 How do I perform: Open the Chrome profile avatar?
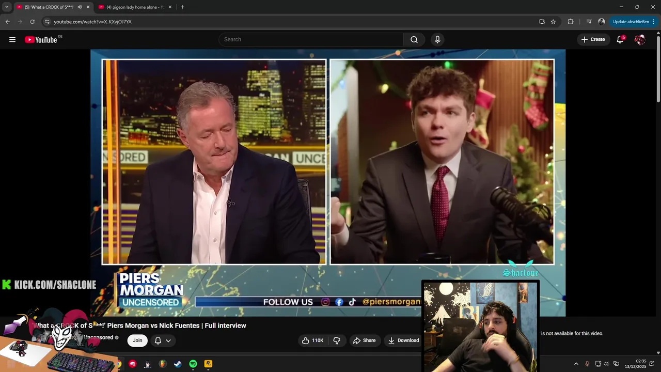[x=601, y=22]
